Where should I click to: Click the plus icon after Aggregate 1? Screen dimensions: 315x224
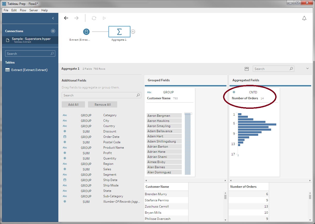click(133, 32)
